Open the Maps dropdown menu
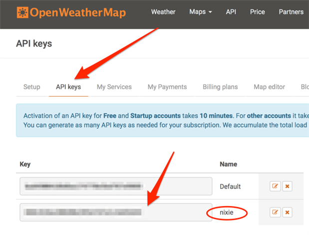Screen dimensions: 309x235 (200, 12)
